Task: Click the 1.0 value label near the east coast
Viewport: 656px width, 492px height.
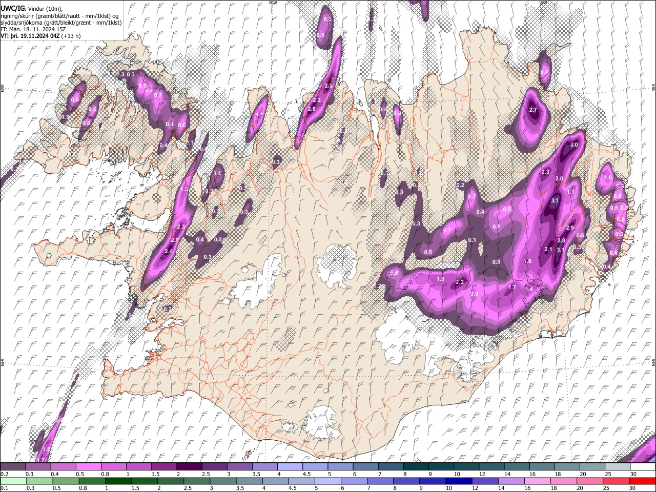Action: [x=608, y=178]
